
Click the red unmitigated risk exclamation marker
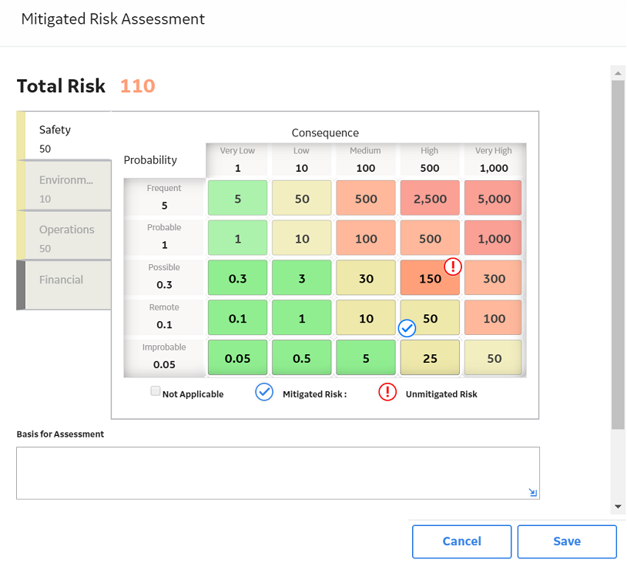tap(453, 266)
